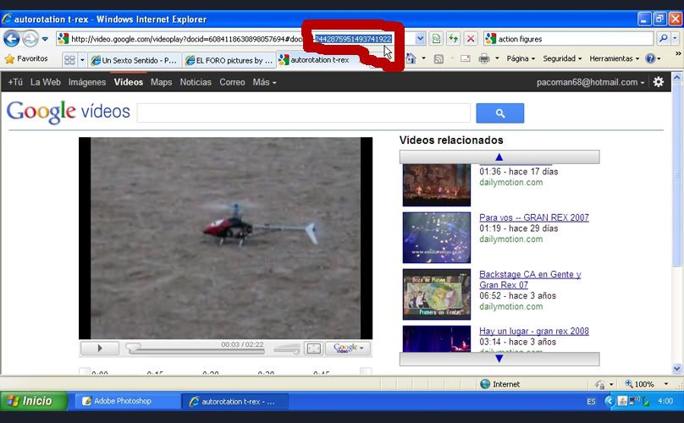The width and height of the screenshot is (684, 423).
Task: Click related videos up arrow bar
Action: click(499, 157)
